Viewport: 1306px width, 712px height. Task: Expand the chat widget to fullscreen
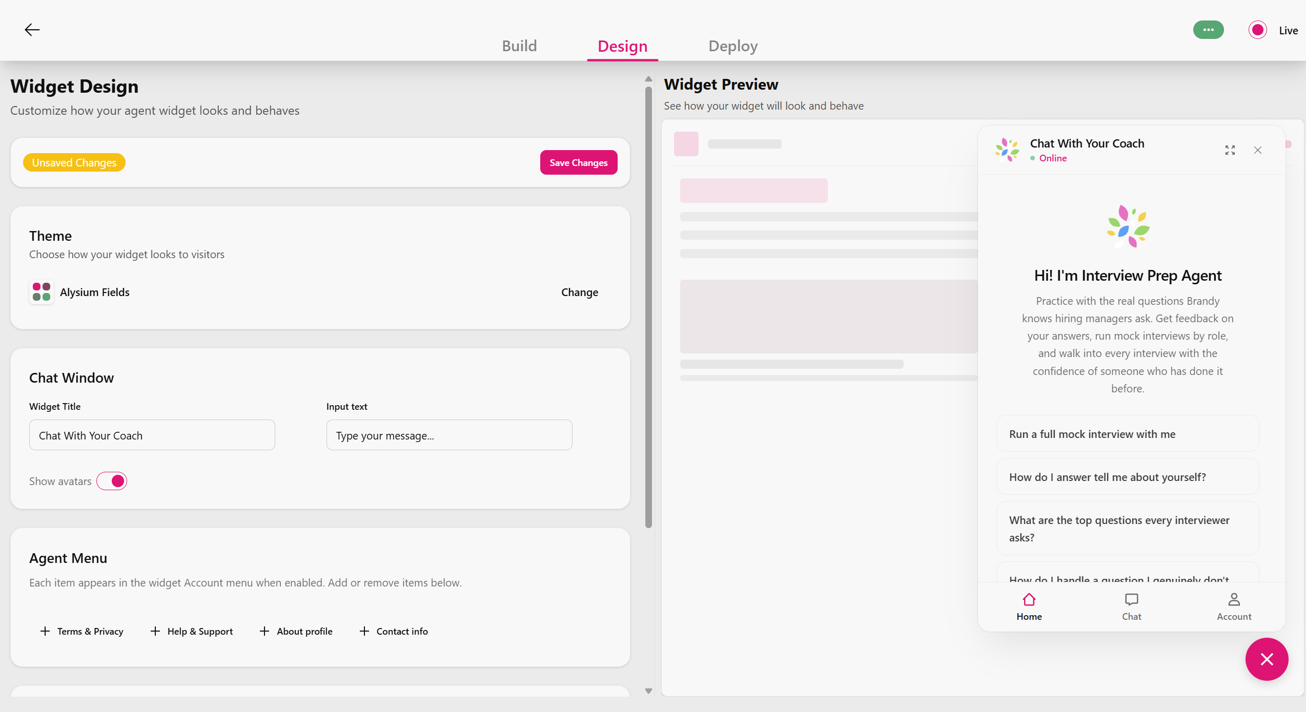click(1230, 150)
